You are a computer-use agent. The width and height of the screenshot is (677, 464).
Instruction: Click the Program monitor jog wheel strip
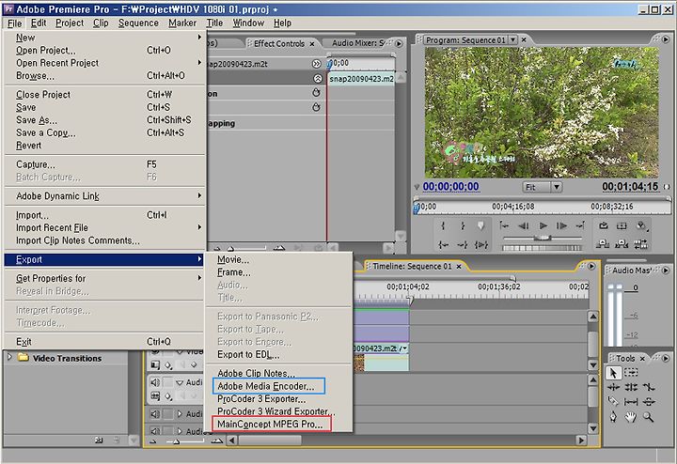[x=542, y=248]
